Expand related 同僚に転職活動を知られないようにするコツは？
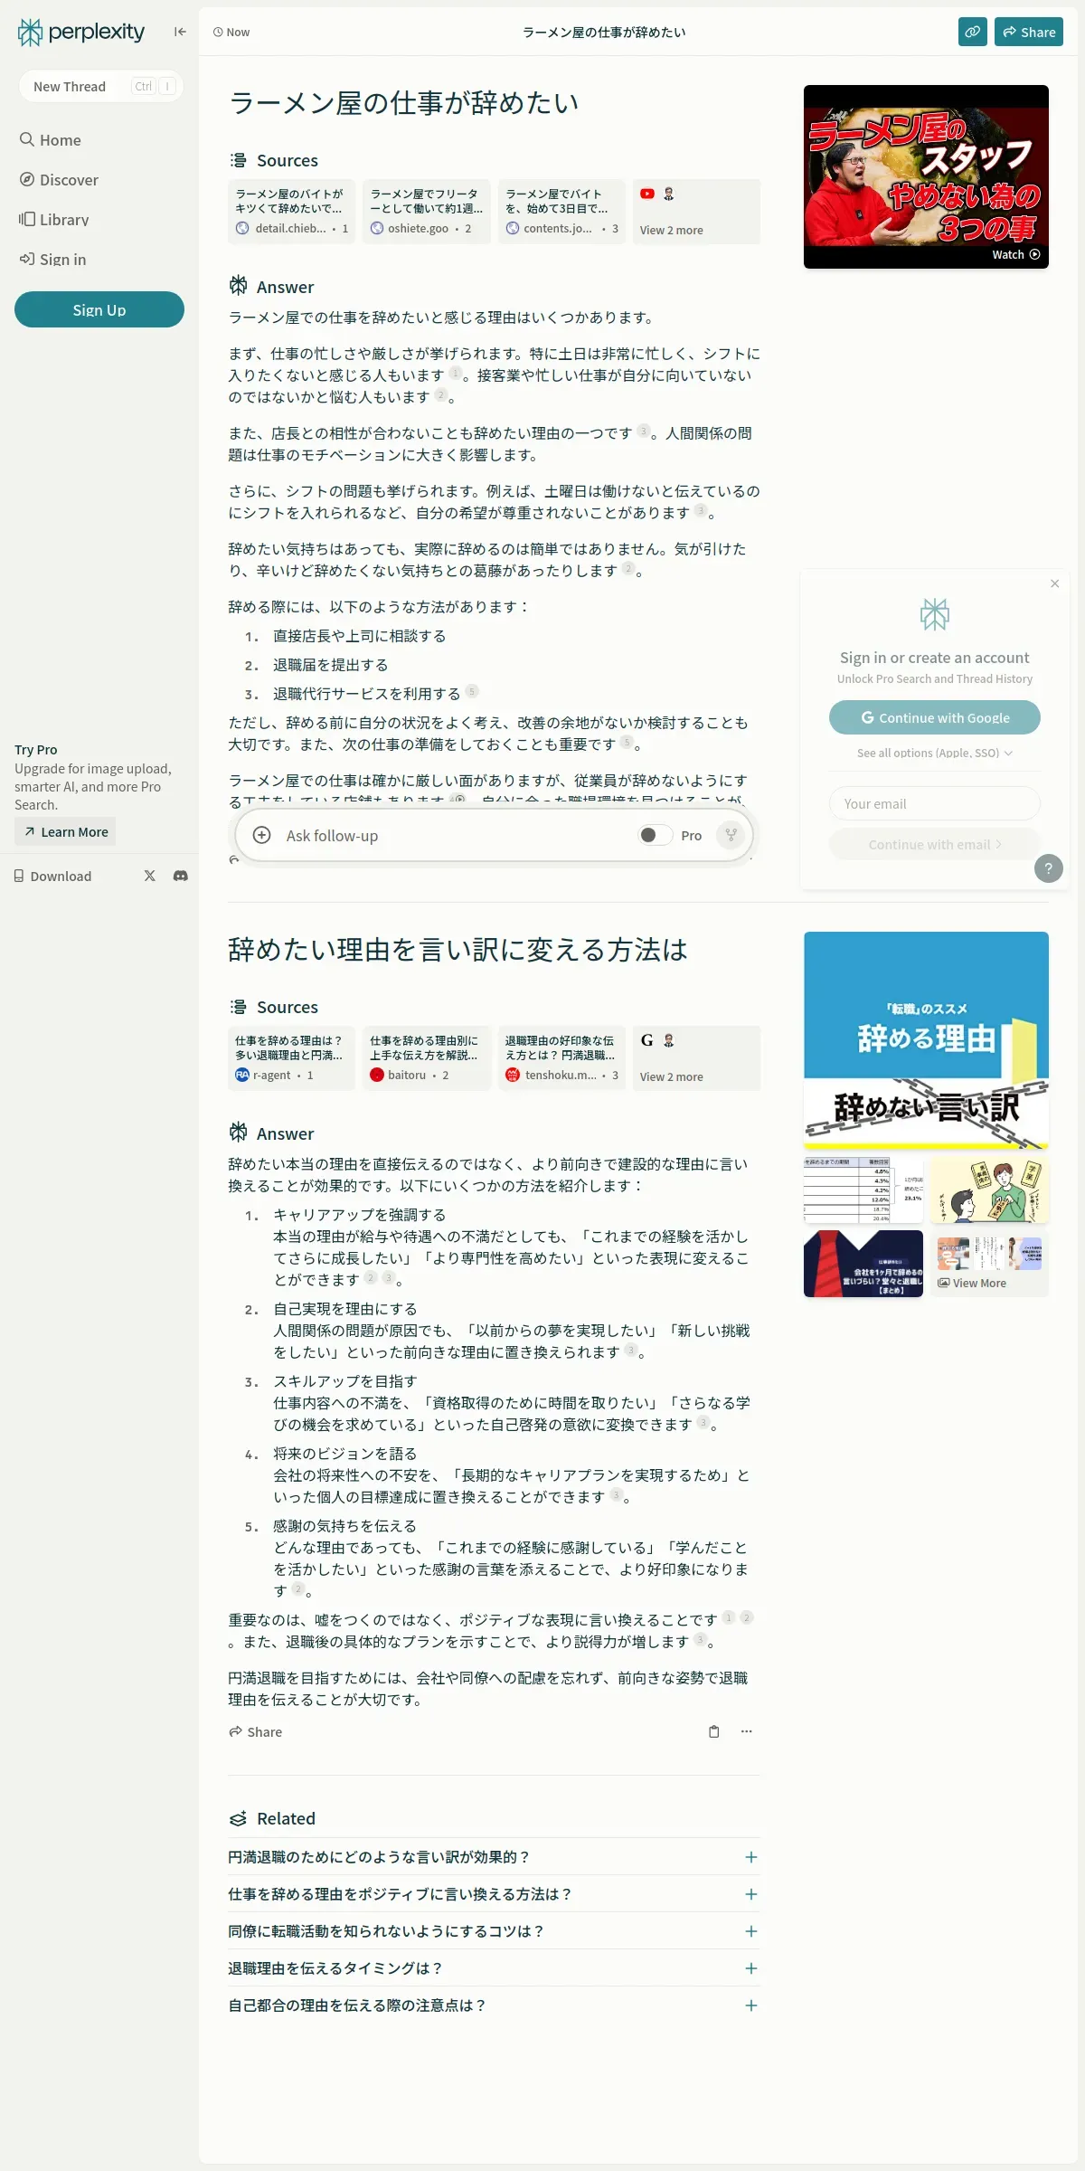Viewport: 1085px width, 2171px height. (x=493, y=1931)
